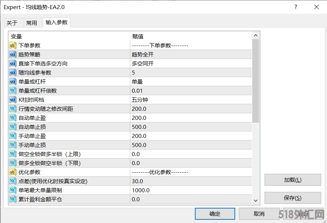Image resolution: width=327 pixels, height=223 pixels.
Task: Click the double icon beside 单量或杠杆倍数
Action: 13,91
